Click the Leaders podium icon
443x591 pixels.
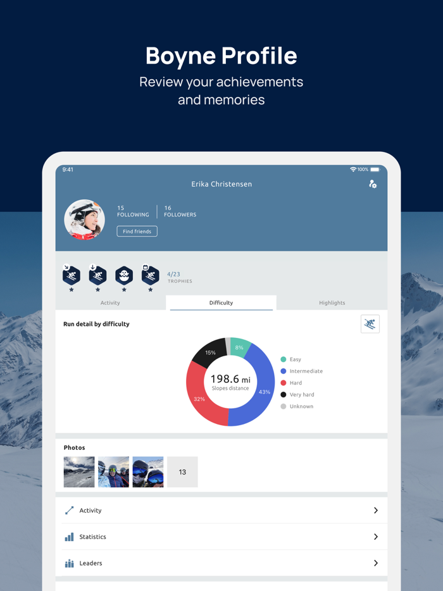(x=70, y=563)
